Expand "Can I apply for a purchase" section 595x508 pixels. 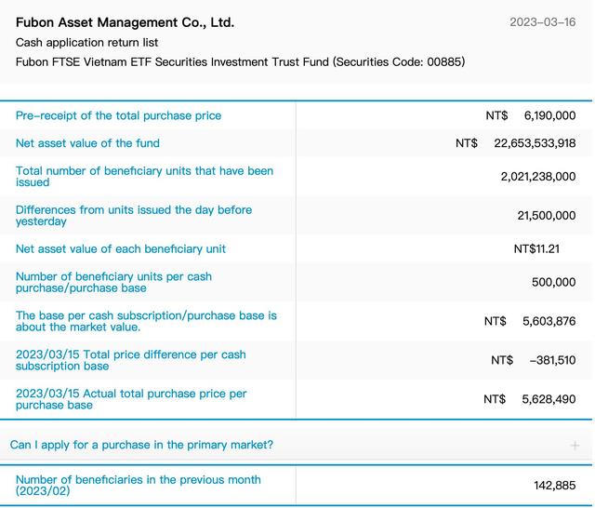pyautogui.click(x=141, y=445)
